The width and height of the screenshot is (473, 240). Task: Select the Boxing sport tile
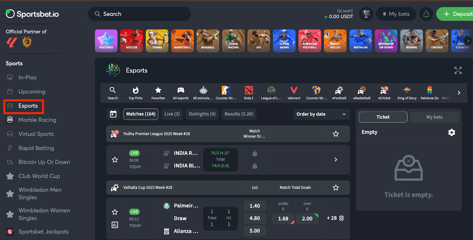point(412,41)
